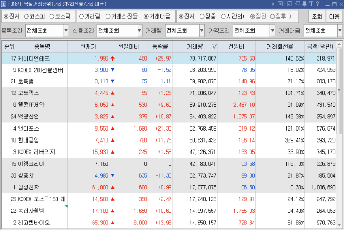
Task: Click the red arrow icon on 케이피엠테크 row
Action: [113, 59]
